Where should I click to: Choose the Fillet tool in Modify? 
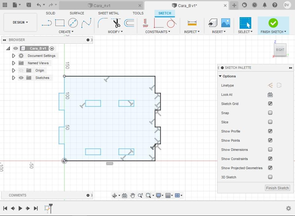(x=103, y=23)
